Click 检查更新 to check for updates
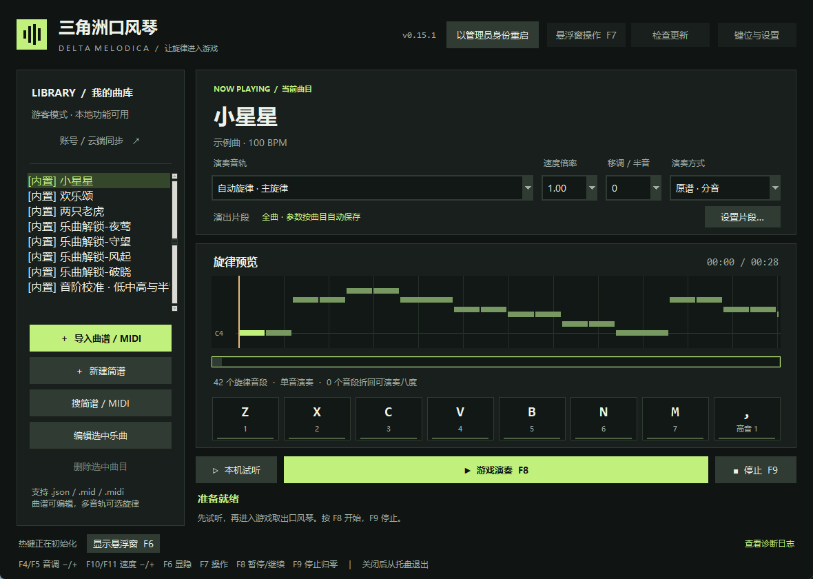The height and width of the screenshot is (579, 813). 670,35
